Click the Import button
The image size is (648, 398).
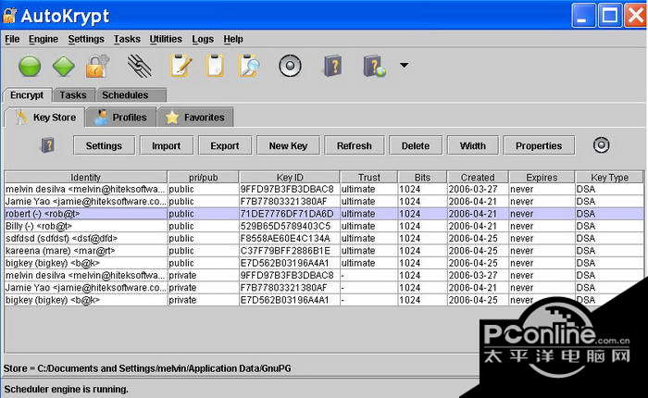point(166,145)
